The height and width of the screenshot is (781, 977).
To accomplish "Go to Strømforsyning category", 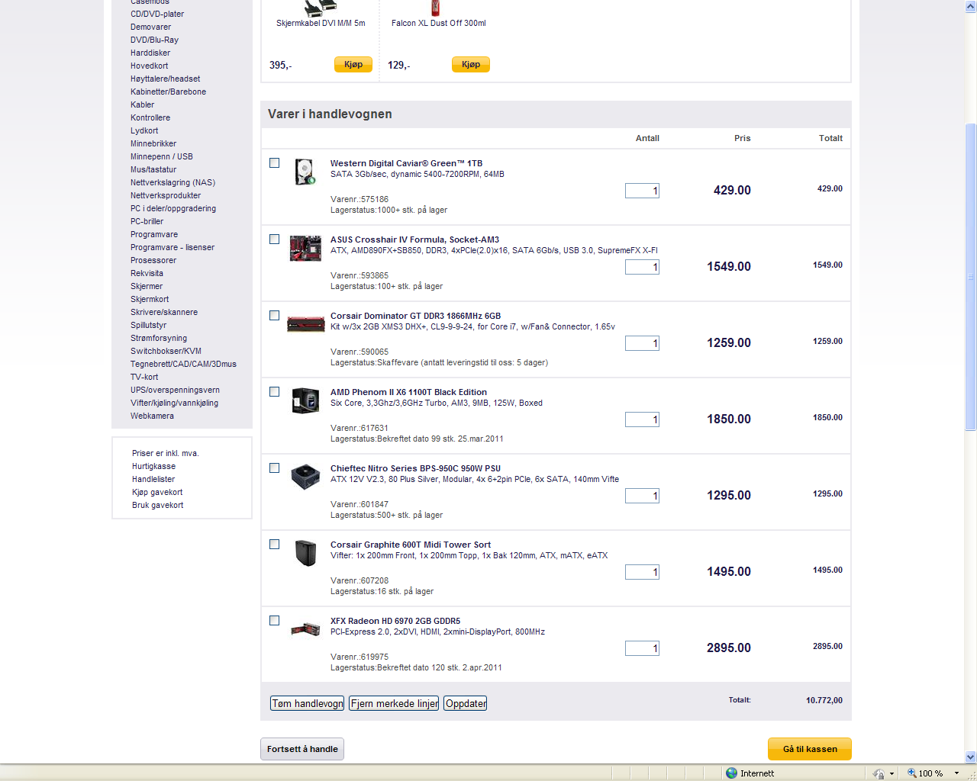I will click(x=159, y=339).
